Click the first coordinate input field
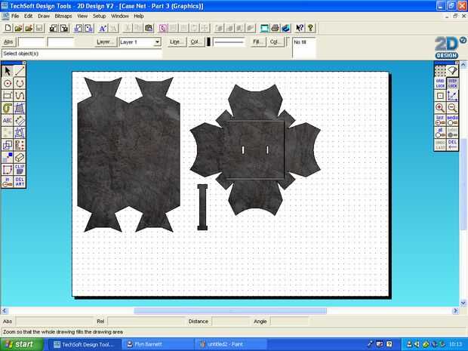 click(x=32, y=42)
